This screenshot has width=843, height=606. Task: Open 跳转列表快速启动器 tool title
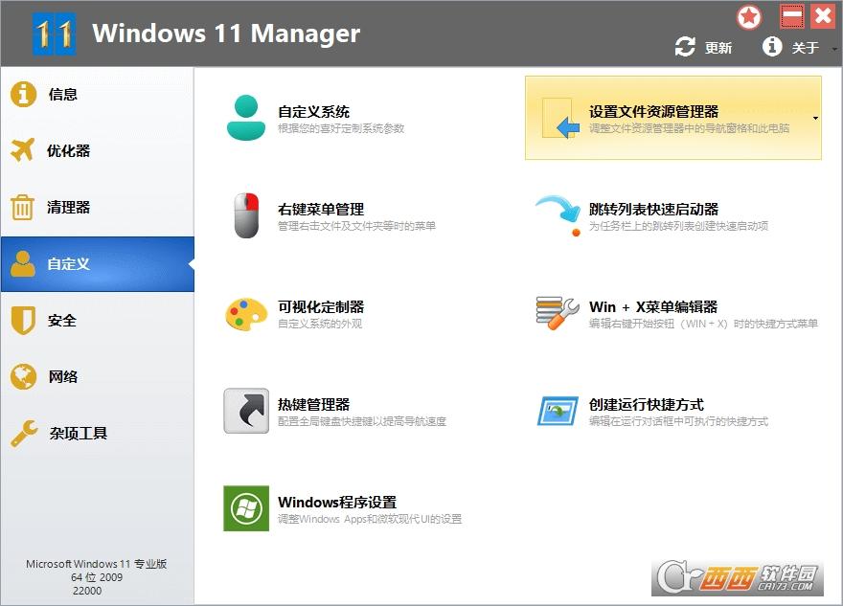click(x=653, y=209)
